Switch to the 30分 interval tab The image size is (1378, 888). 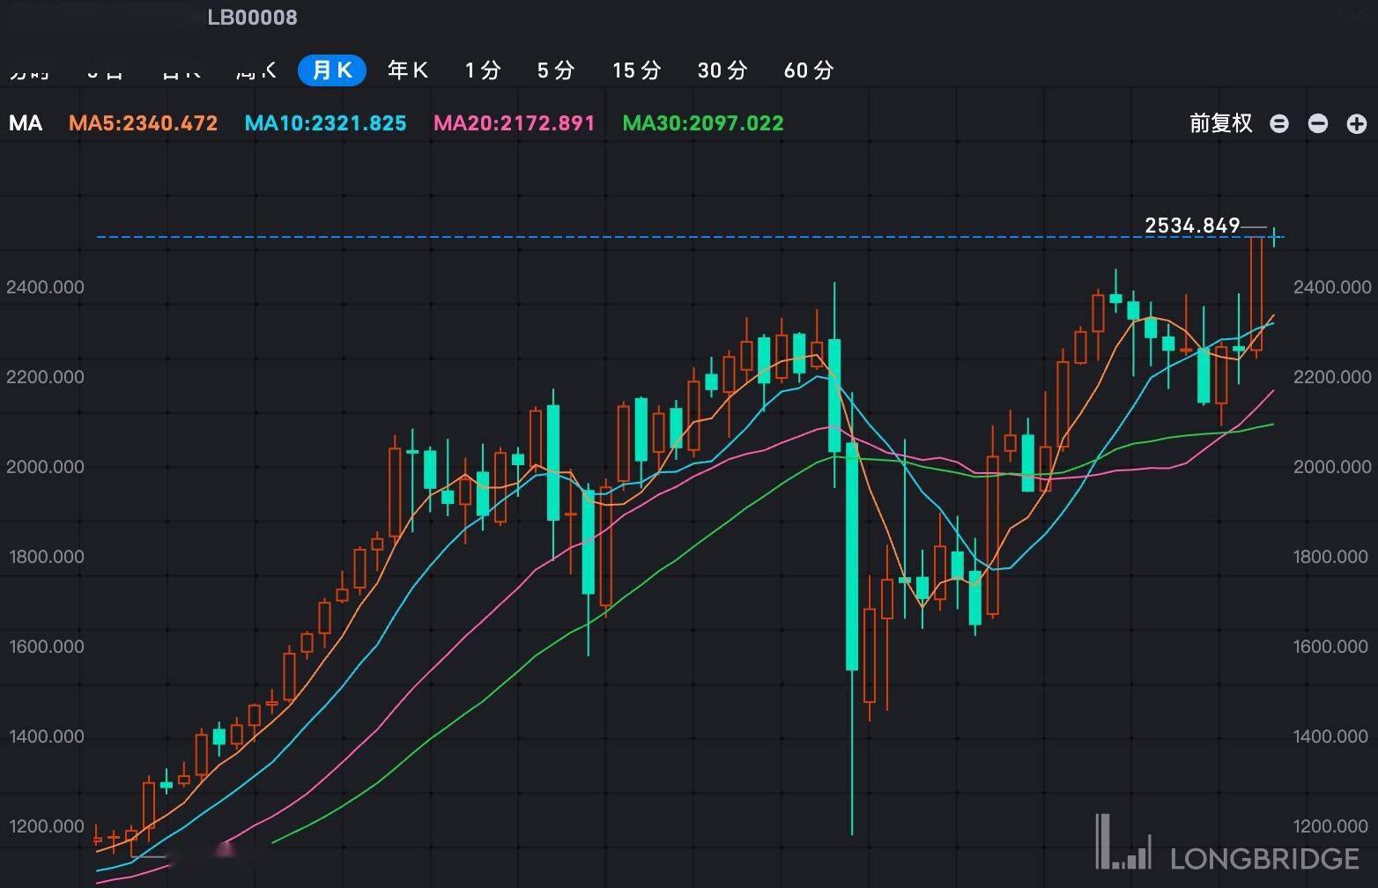[x=722, y=70]
